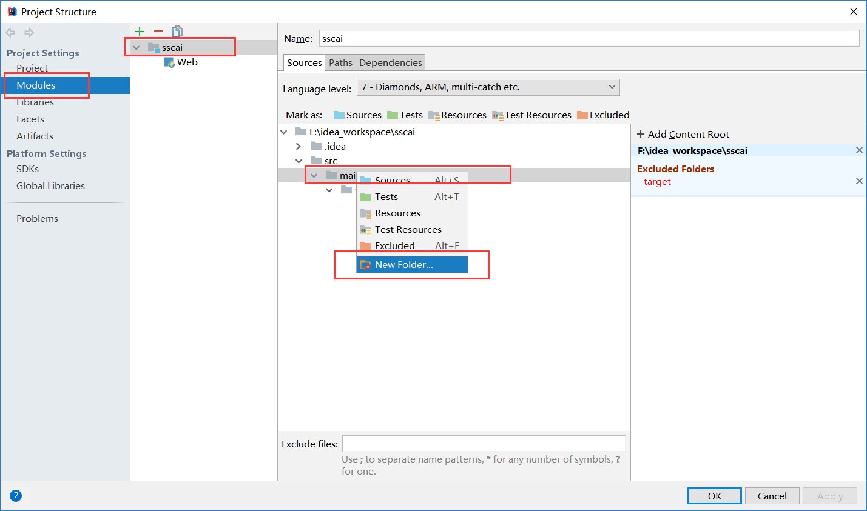Open SDKs under Platform Settings
The width and height of the screenshot is (867, 511).
pyautogui.click(x=27, y=169)
